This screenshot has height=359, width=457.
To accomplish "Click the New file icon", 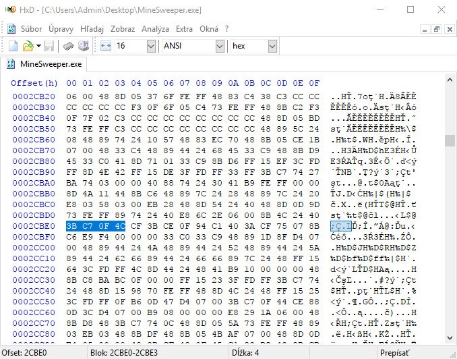I will click(13, 46).
